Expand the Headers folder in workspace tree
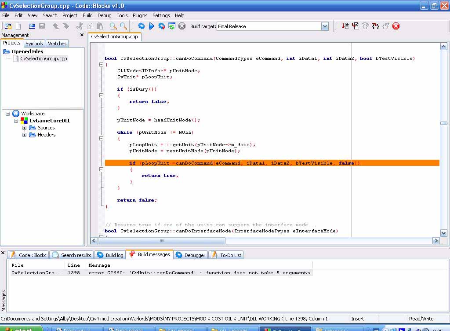Screen dimensions: 450x331 [25, 135]
